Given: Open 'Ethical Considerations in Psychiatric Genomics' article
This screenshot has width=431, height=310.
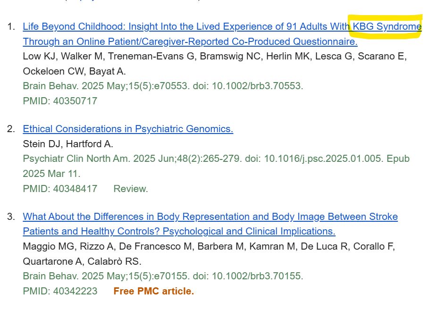Looking at the screenshot, I should 128,129.
